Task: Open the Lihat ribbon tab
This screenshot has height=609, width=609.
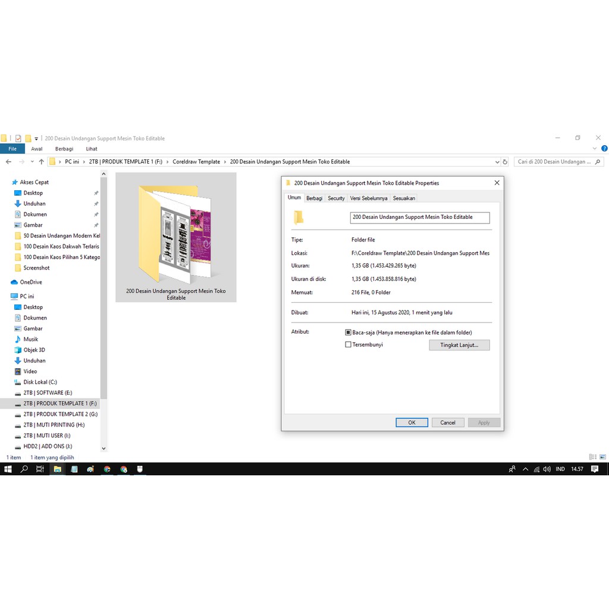Action: click(92, 149)
